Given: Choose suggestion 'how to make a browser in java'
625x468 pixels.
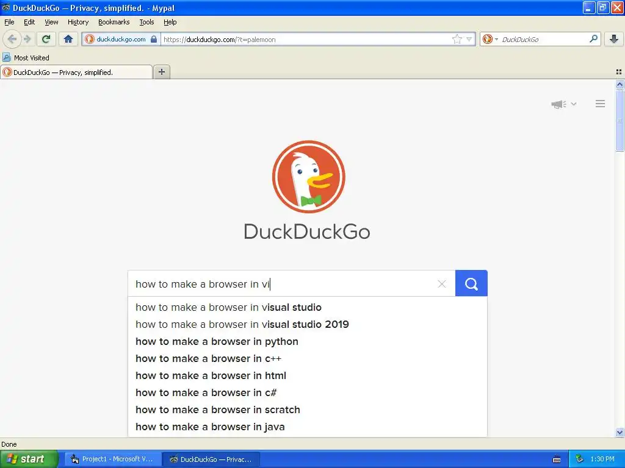Looking at the screenshot, I should 308,427.
